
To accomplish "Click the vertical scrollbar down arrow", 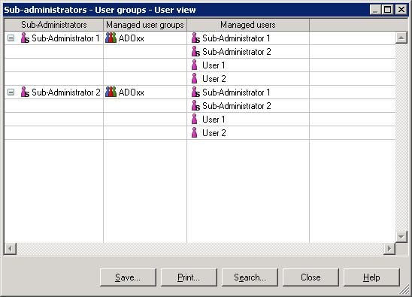I will click(x=401, y=237).
